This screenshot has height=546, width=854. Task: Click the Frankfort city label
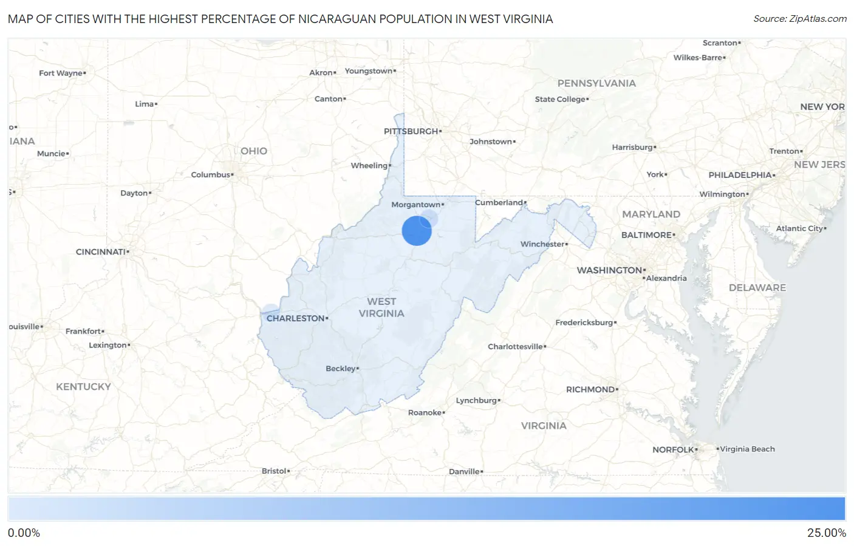pos(83,331)
